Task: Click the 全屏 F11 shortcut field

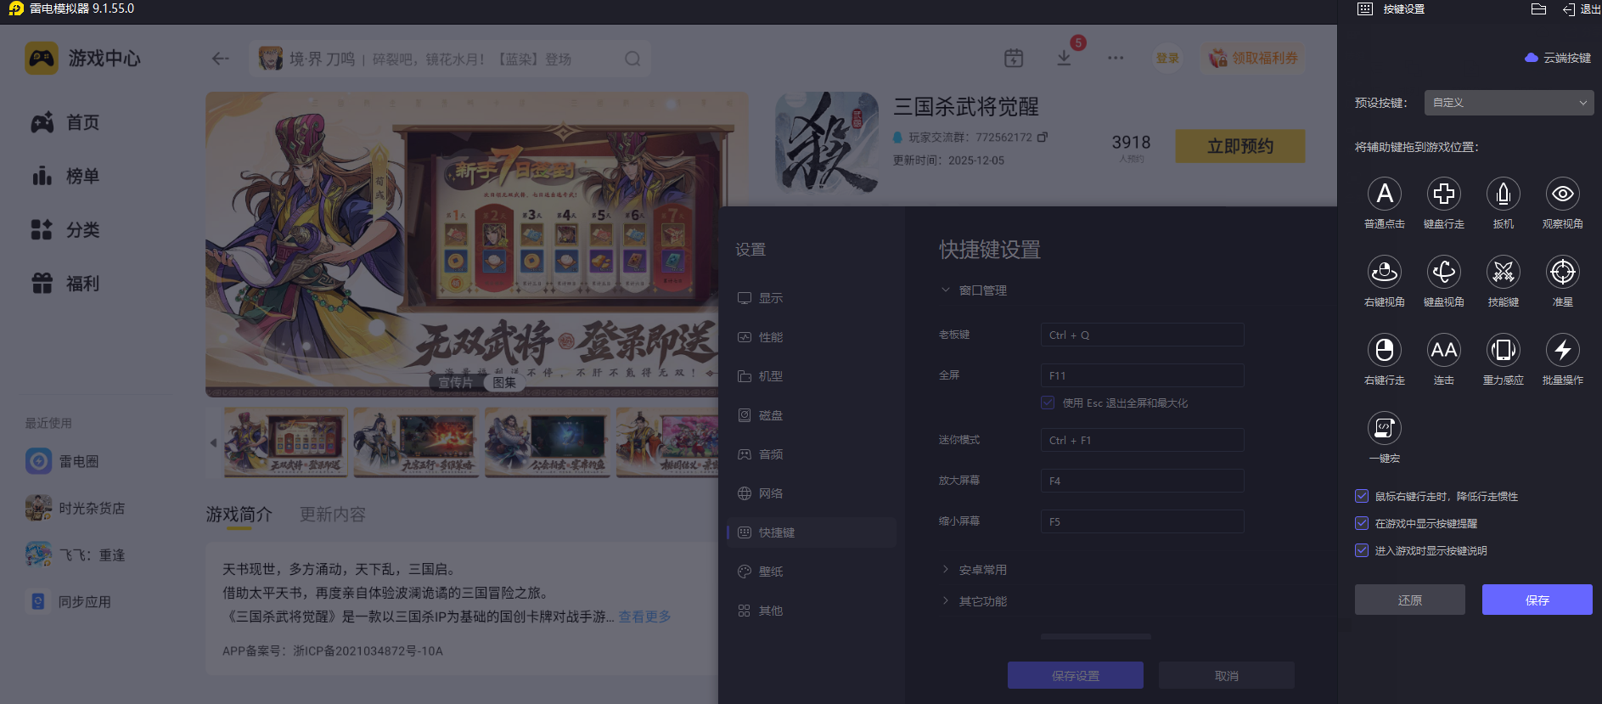Action: (1143, 375)
